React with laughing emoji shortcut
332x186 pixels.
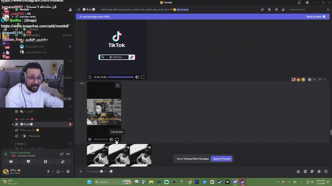303,80
